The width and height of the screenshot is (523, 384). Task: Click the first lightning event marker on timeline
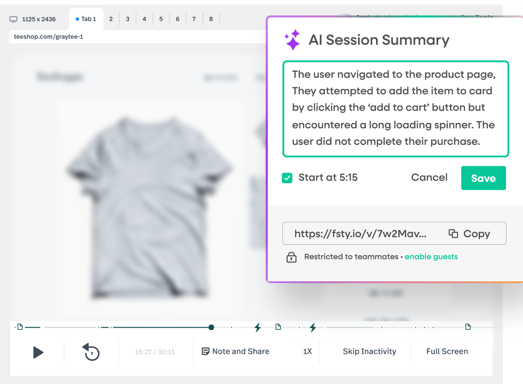(257, 327)
